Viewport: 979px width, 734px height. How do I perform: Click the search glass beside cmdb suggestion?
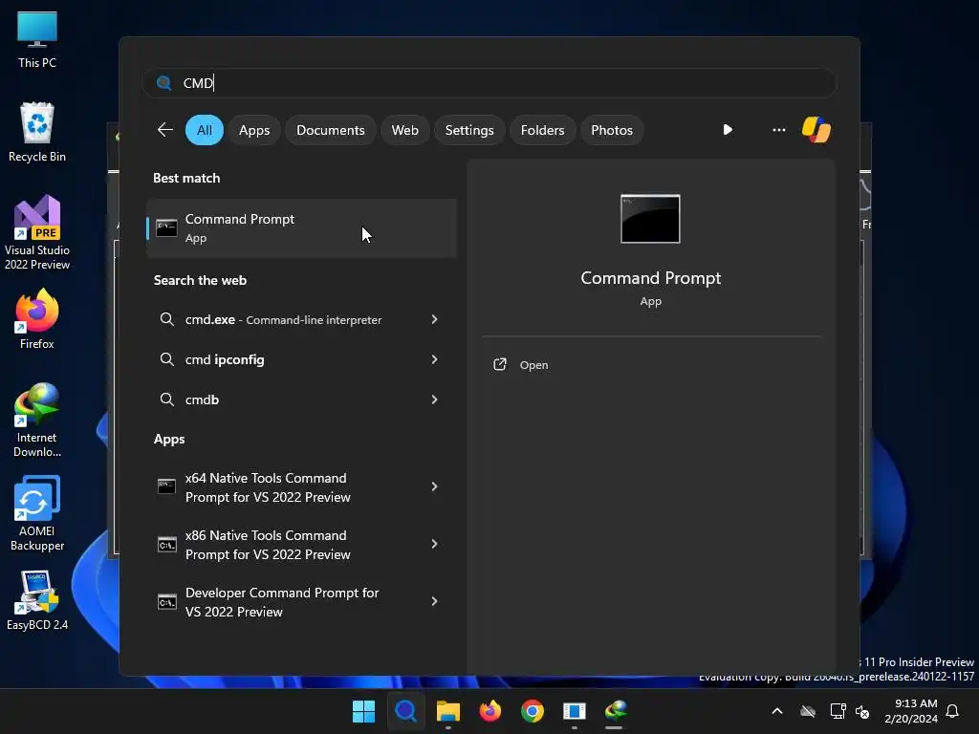click(x=166, y=399)
